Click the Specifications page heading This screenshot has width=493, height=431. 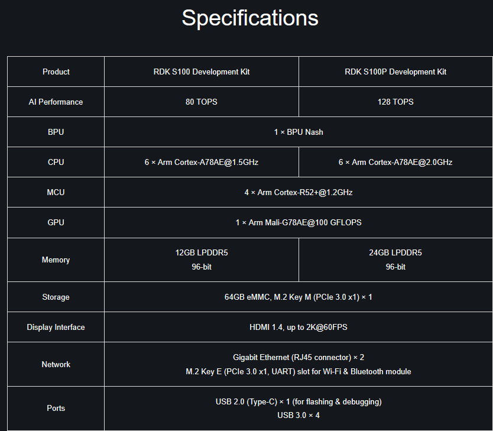(249, 18)
